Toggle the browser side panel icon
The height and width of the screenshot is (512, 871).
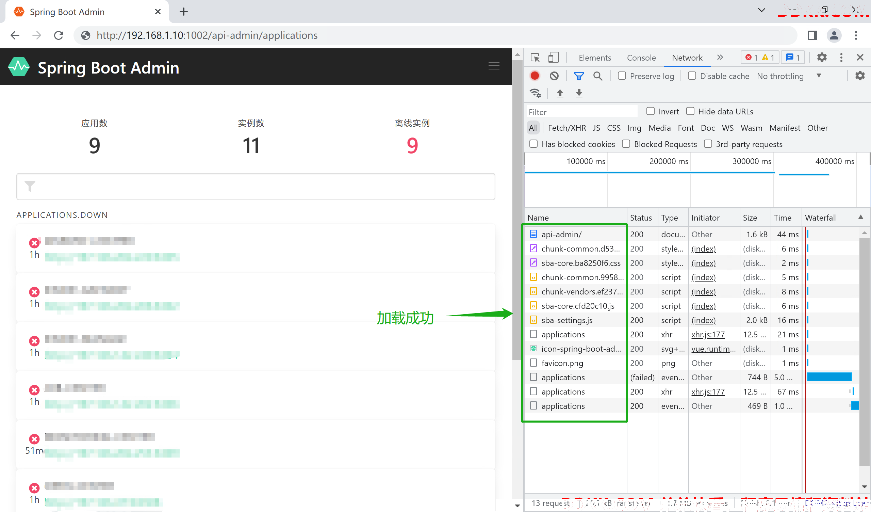[x=812, y=35]
